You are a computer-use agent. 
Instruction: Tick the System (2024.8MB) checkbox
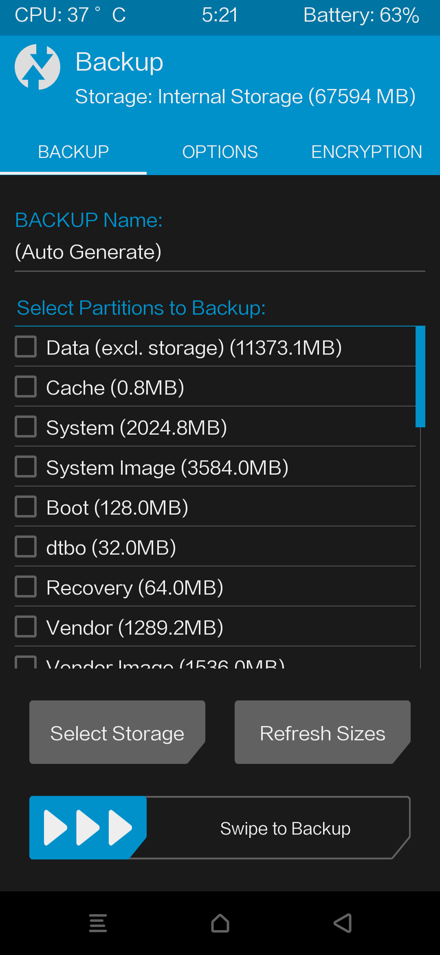coord(26,426)
